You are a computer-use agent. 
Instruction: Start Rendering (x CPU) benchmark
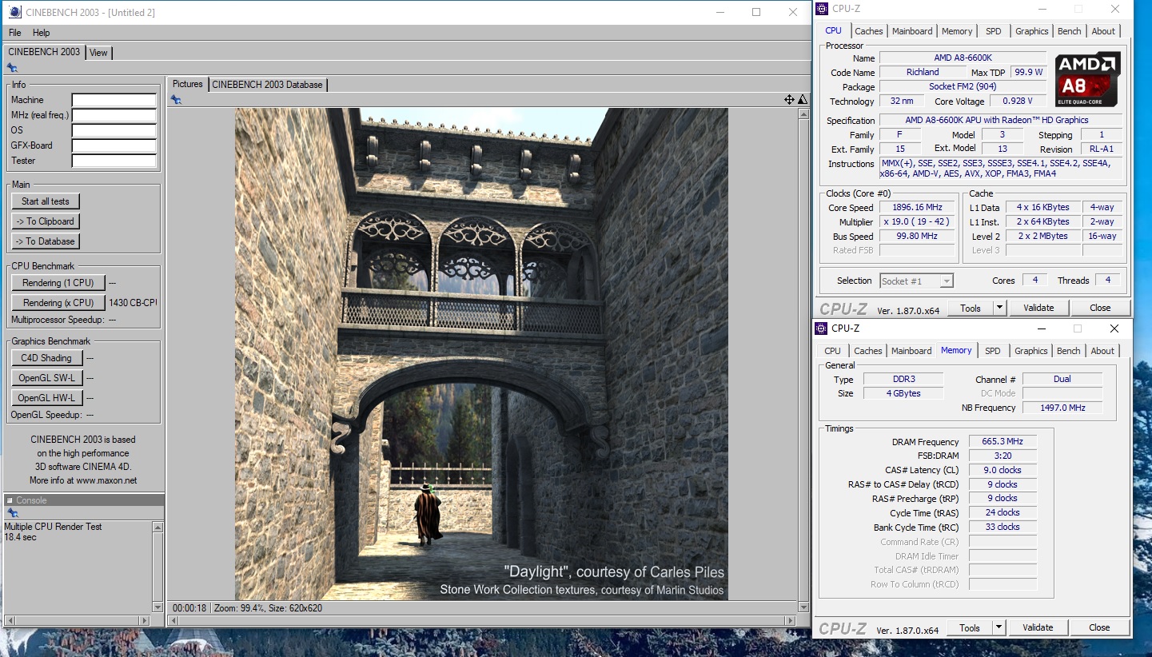coord(58,303)
